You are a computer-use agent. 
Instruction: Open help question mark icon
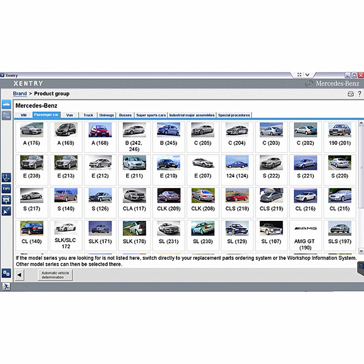pyautogui.click(x=359, y=93)
